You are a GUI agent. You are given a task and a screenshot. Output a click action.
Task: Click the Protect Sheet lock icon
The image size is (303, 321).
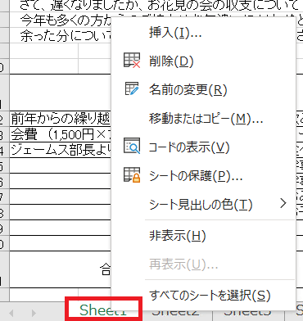(132, 174)
